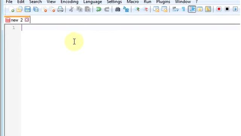Open the Replace dialog toolbar icon

[126, 9]
